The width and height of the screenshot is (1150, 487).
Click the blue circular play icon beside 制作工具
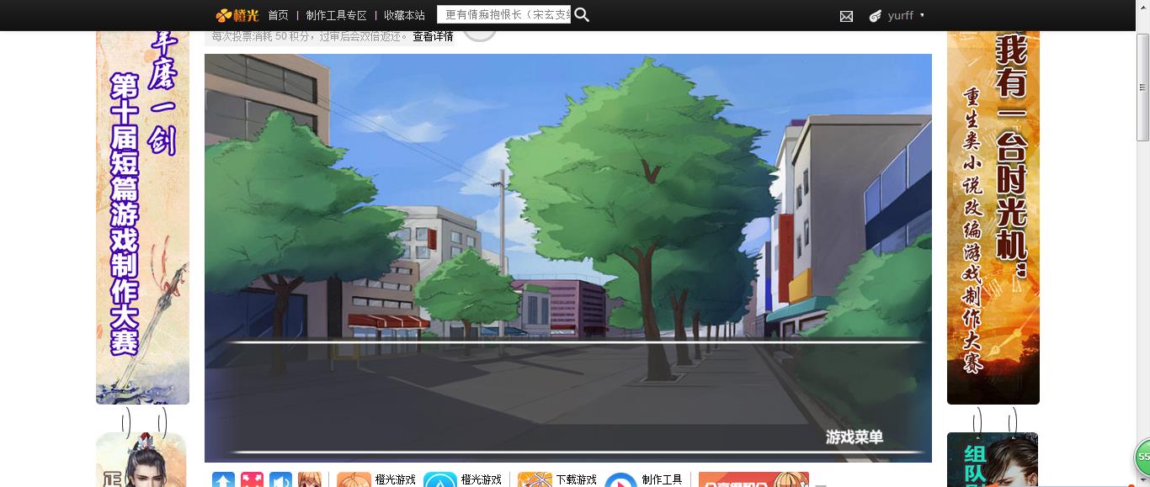pos(621,482)
